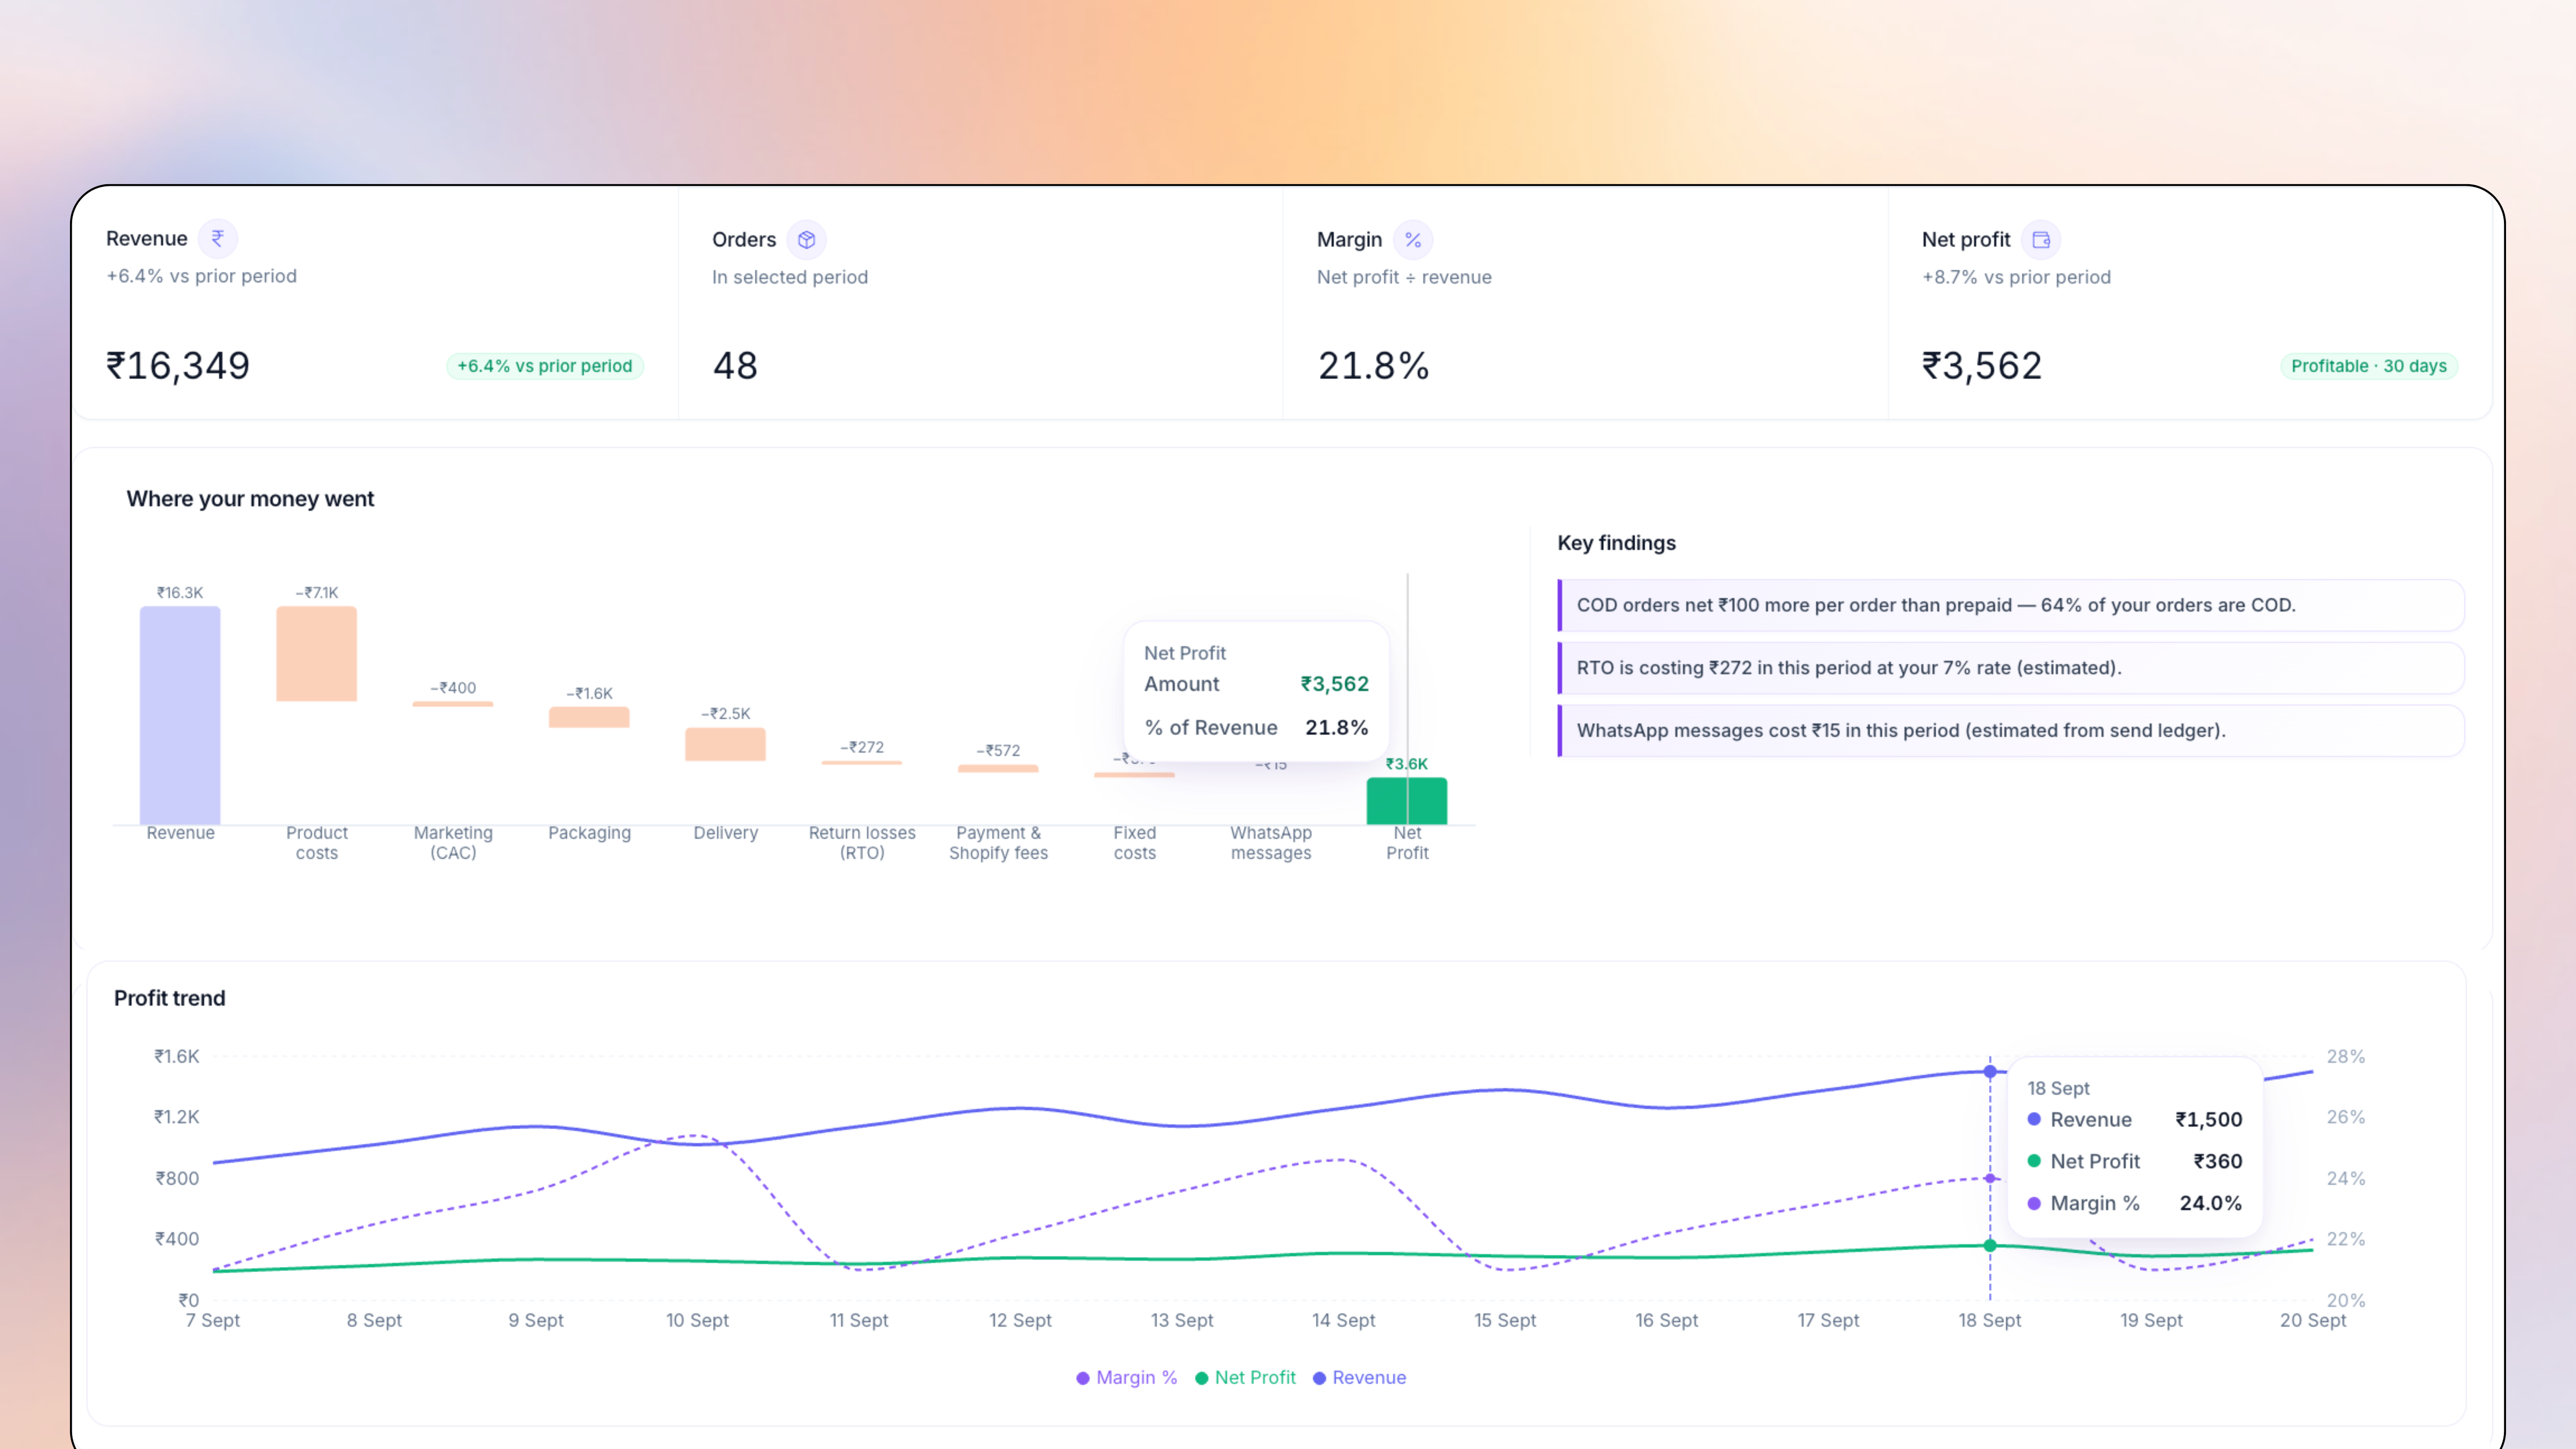This screenshot has height=1449, width=2576.
Task: Click the 'Fixed costs' axis label
Action: (x=1135, y=843)
